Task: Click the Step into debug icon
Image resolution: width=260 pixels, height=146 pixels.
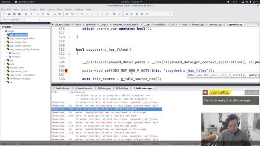Action: coord(82,14)
